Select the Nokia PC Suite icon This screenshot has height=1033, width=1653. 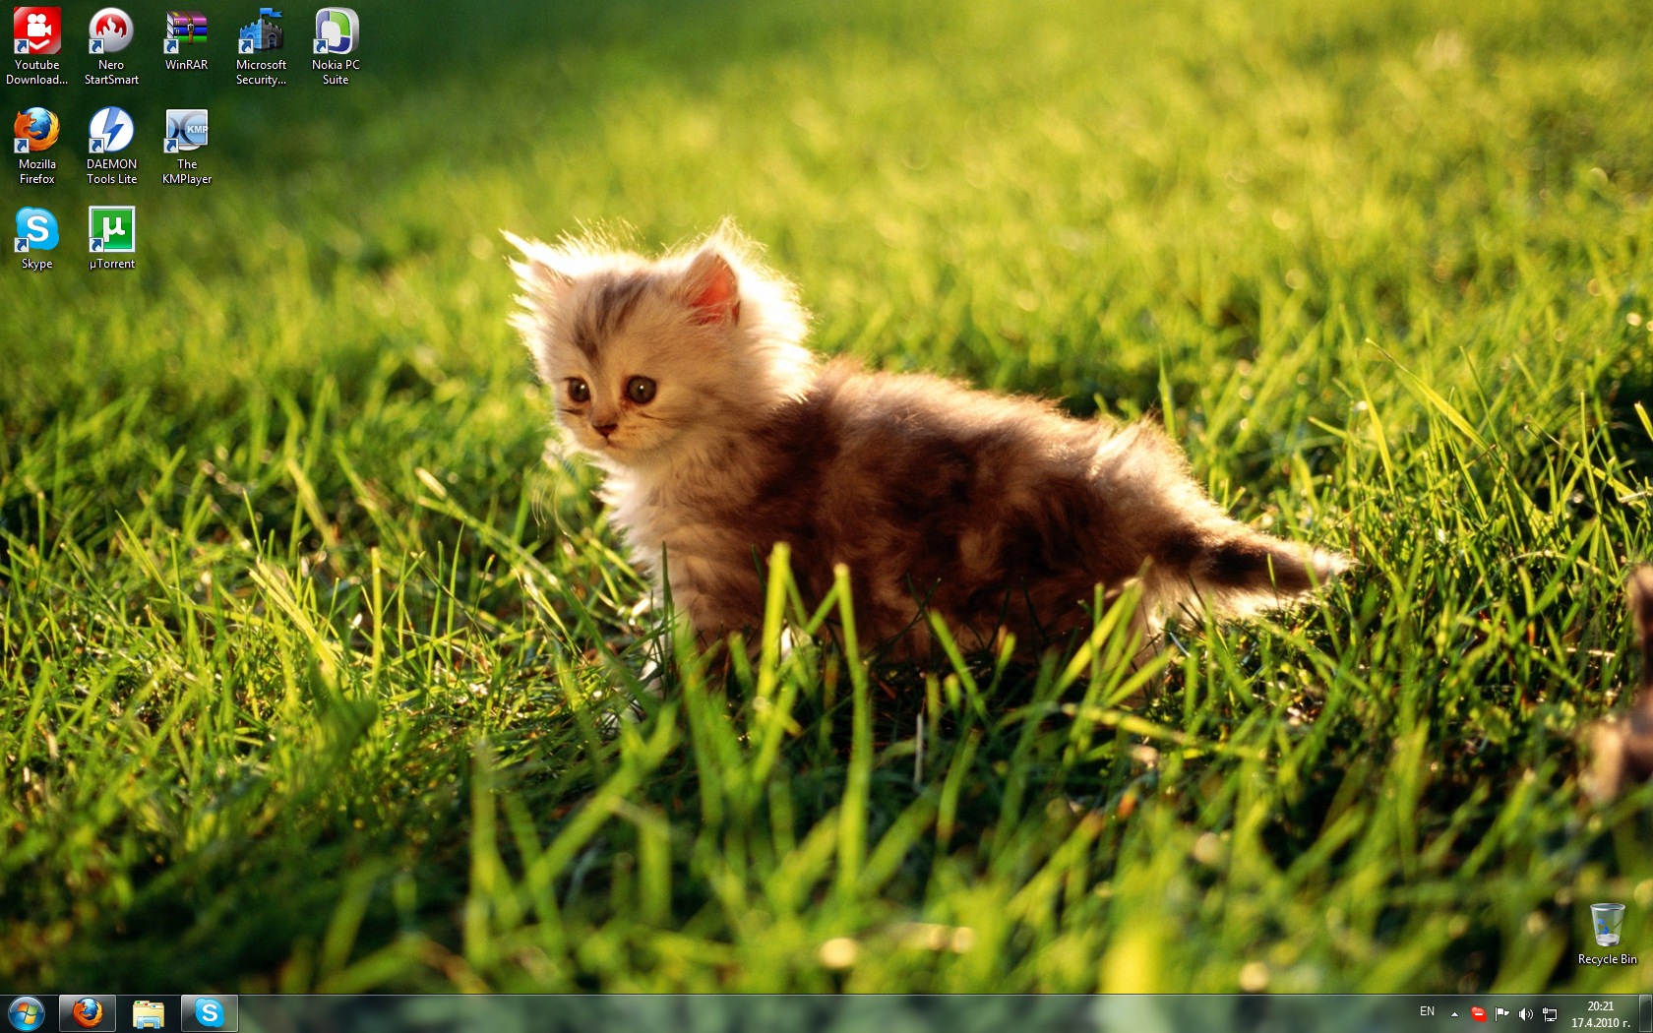coord(336,46)
